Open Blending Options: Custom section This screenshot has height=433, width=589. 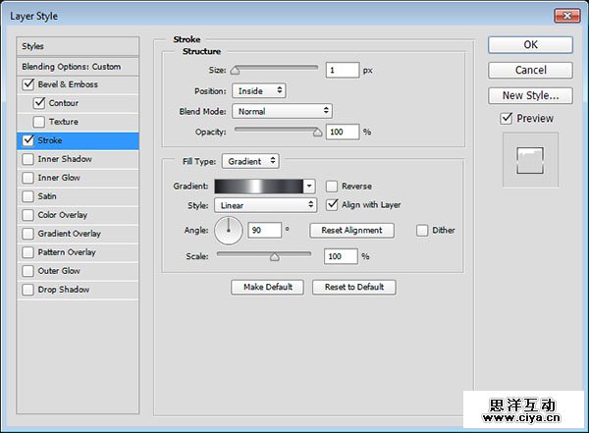pyautogui.click(x=72, y=67)
